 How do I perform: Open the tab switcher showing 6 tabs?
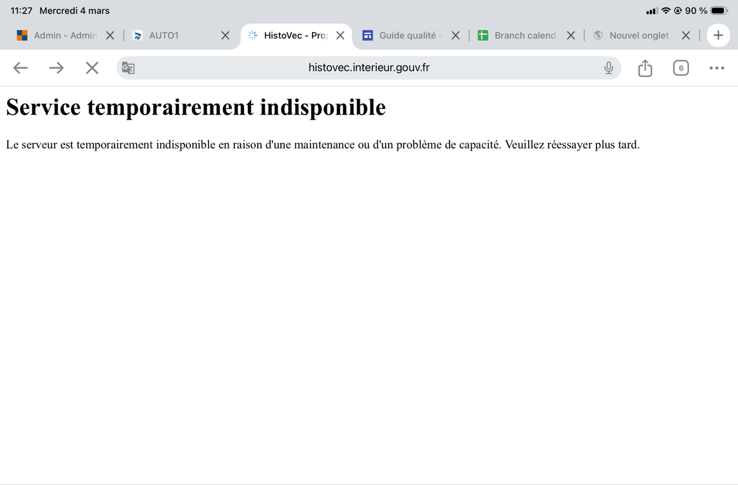[x=680, y=68]
